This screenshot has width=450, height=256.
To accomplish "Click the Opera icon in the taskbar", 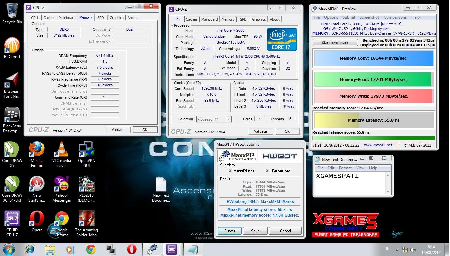I will tap(132, 249).
